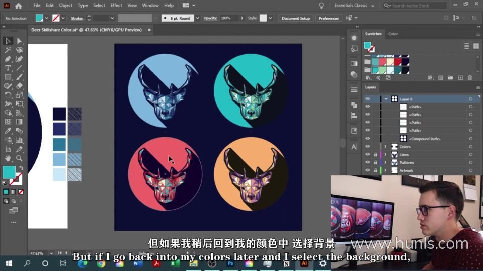
Task: Pick the Eyedropper tool
Action: pyautogui.click(x=8, y=131)
